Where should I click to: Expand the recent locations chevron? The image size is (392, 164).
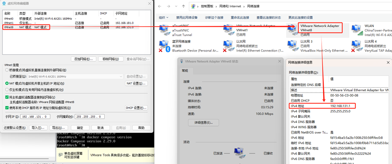[176, 6]
